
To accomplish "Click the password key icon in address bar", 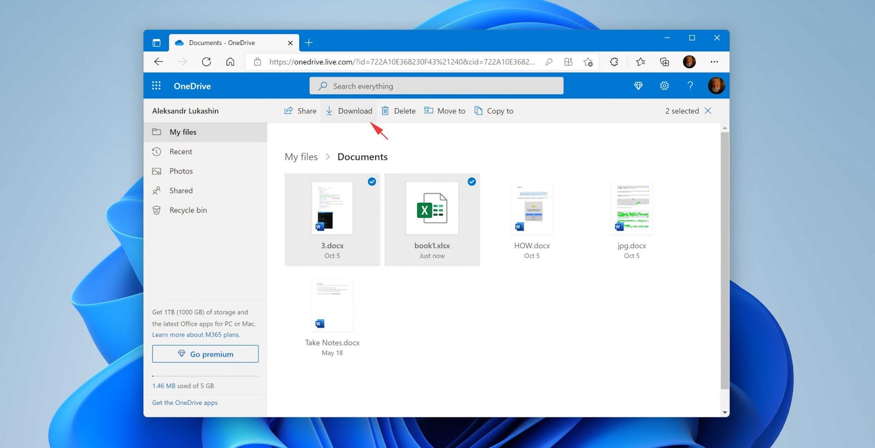I will point(549,62).
